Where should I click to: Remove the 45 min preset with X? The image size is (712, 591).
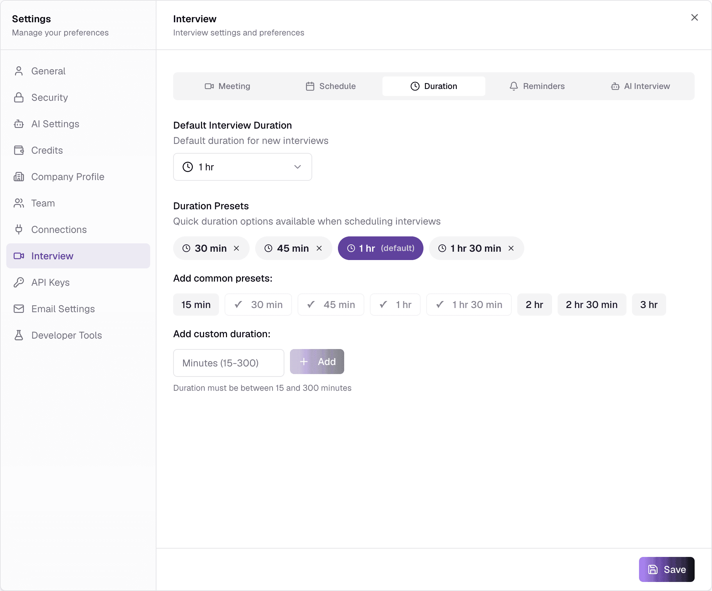pyautogui.click(x=319, y=248)
